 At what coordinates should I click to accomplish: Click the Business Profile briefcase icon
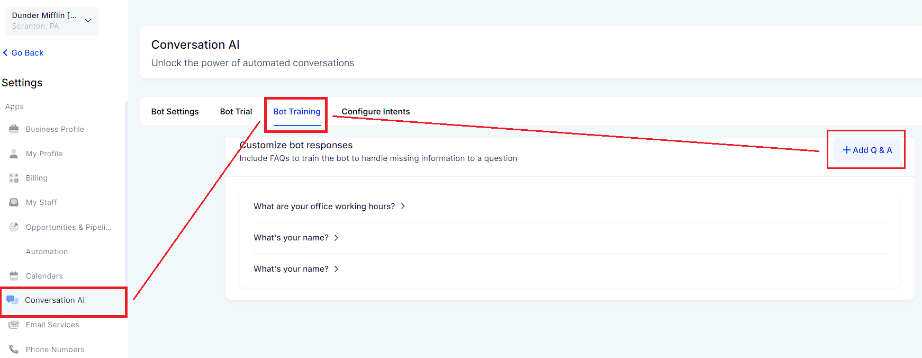[14, 129]
